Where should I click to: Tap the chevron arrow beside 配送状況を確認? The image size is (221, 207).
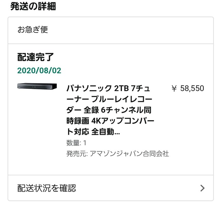pos(202,188)
